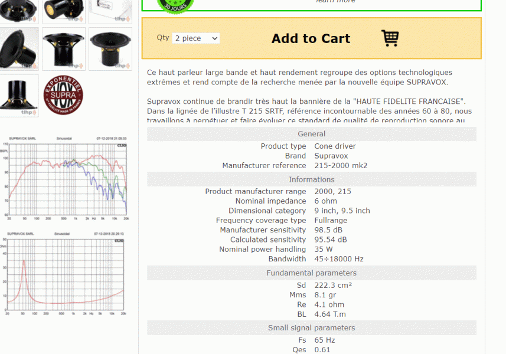
Task: Click the 'Calculated sensitivity' label
Action: [268, 240]
